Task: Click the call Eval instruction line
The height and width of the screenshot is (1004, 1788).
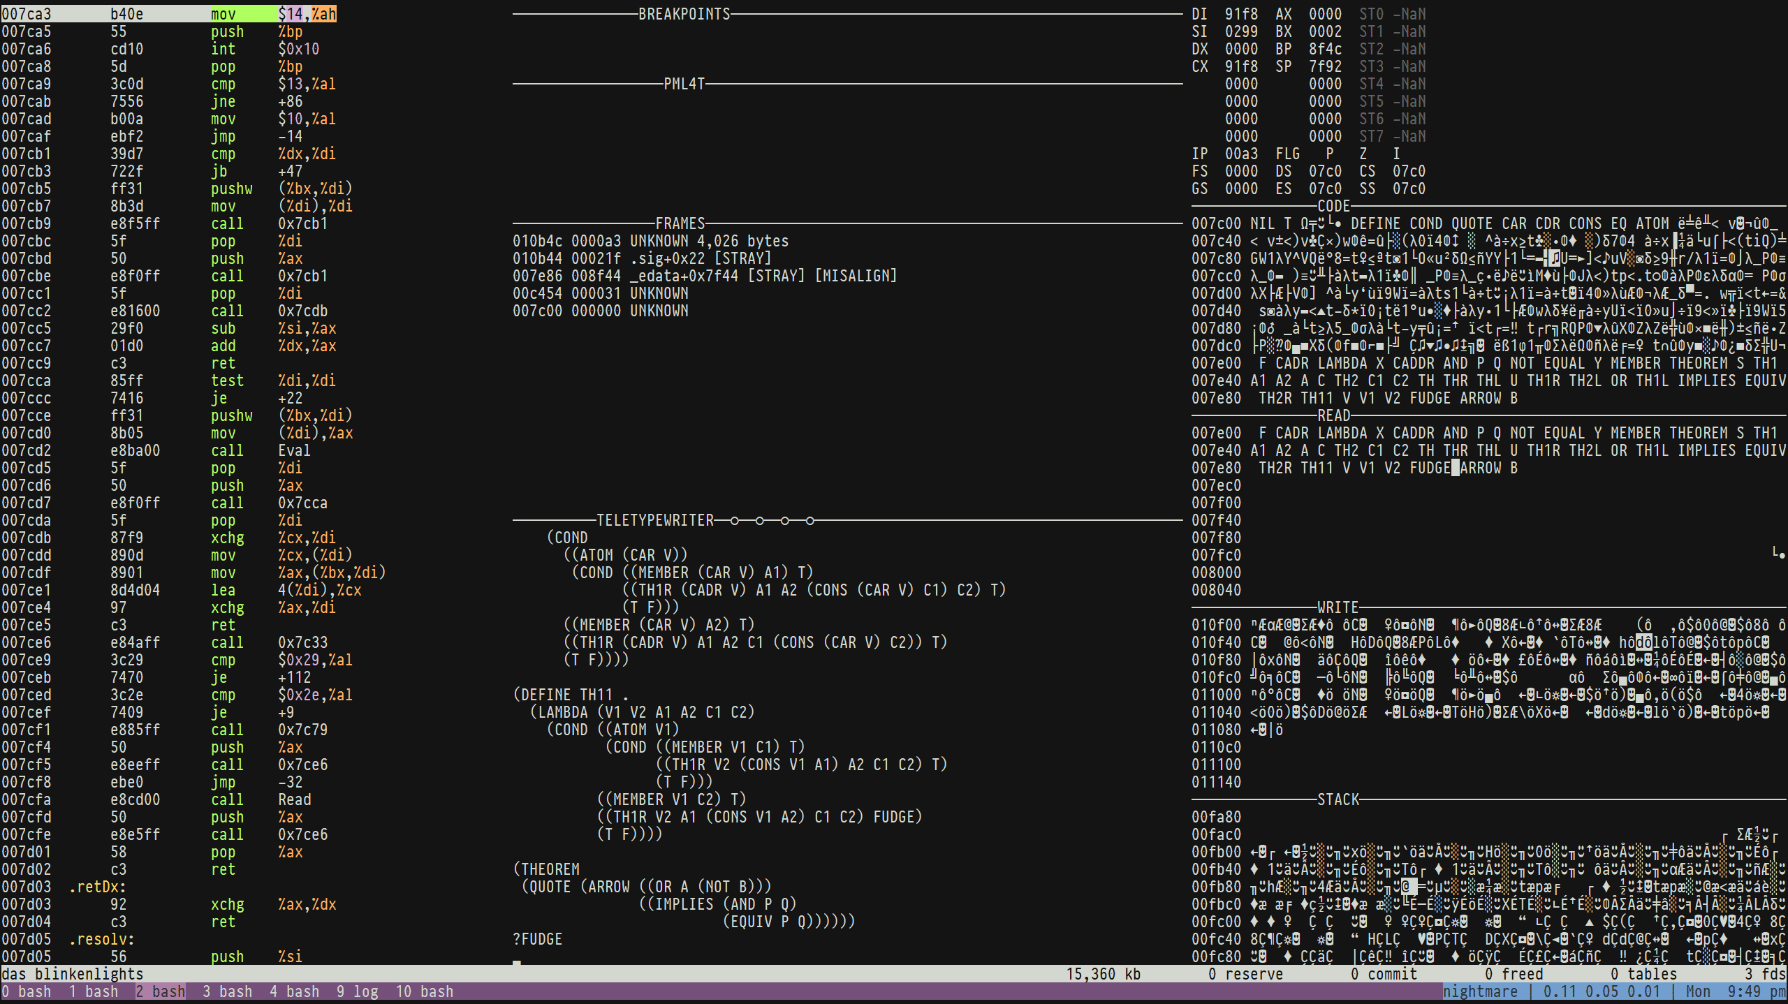Action: pyautogui.click(x=260, y=450)
